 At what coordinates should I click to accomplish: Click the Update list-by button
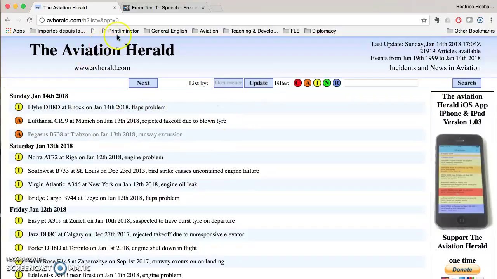(x=258, y=83)
